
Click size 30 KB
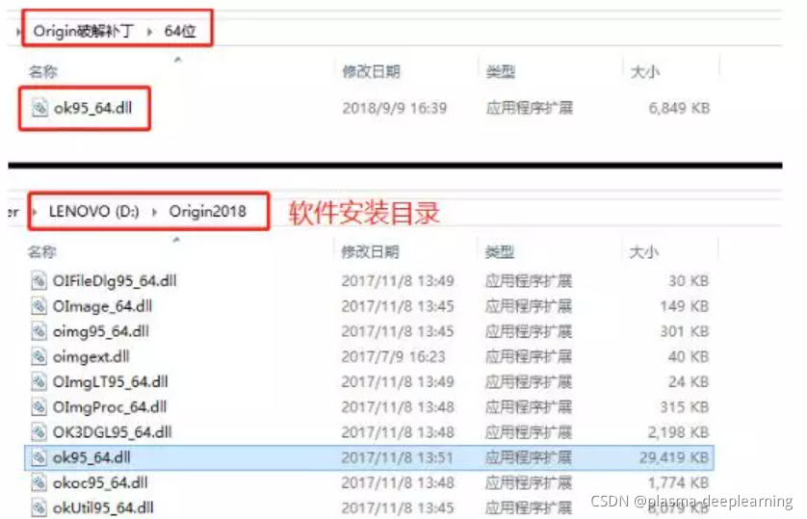(689, 281)
